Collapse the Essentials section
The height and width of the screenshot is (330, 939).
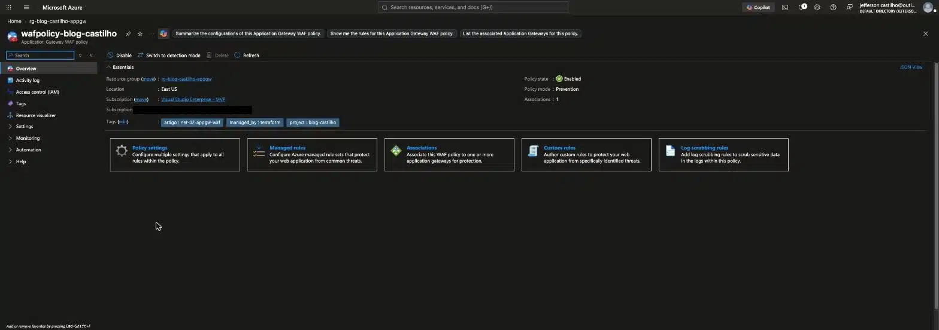[120, 67]
